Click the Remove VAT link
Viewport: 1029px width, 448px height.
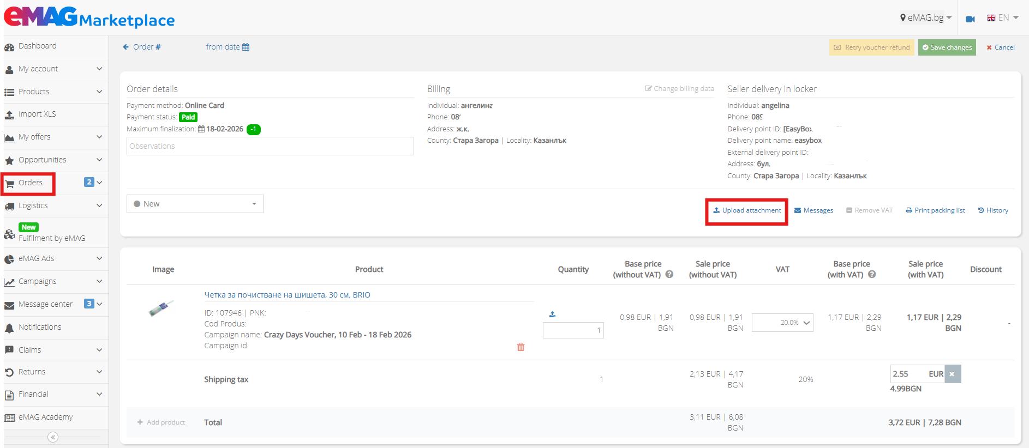click(869, 210)
